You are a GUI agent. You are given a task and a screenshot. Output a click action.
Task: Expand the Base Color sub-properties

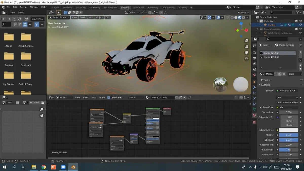pos(261,107)
